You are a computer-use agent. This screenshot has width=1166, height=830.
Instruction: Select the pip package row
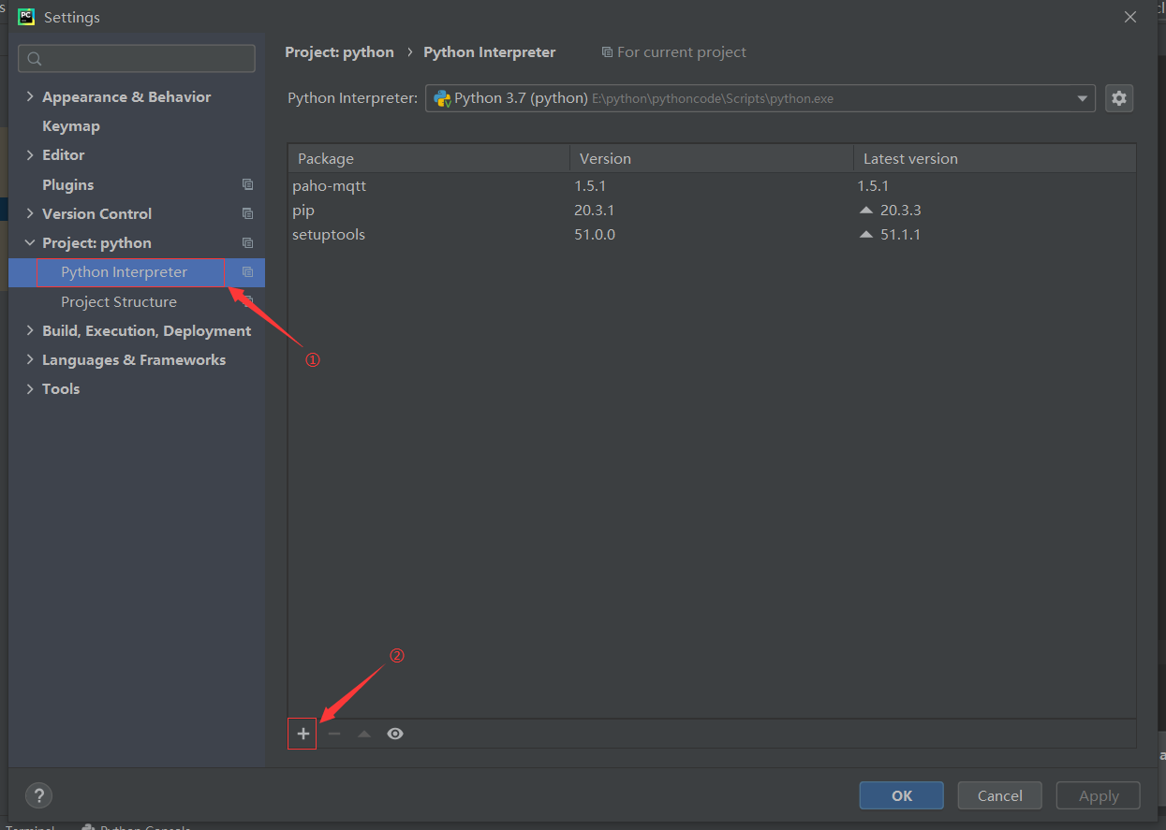tap(712, 210)
